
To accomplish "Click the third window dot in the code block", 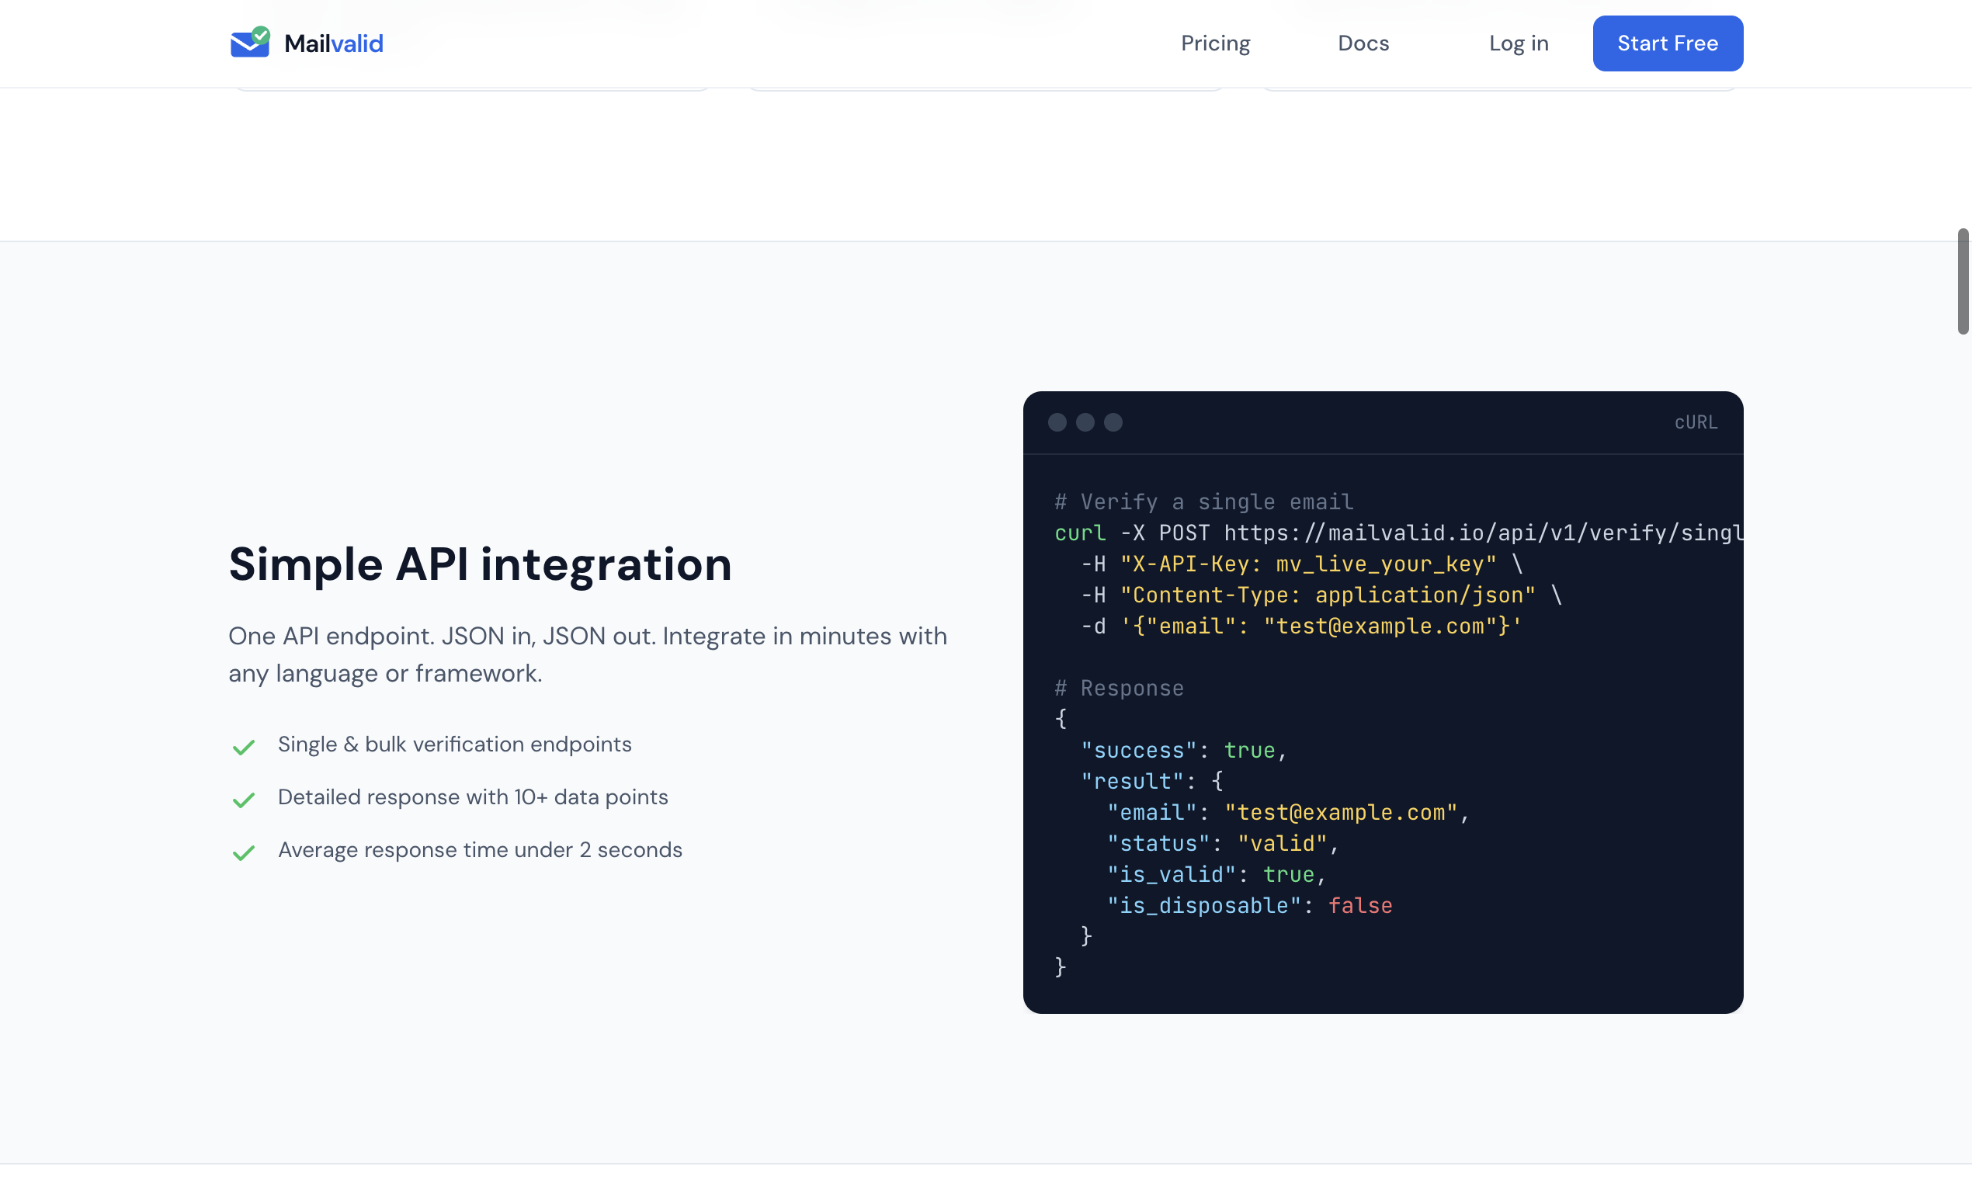I will point(1113,422).
